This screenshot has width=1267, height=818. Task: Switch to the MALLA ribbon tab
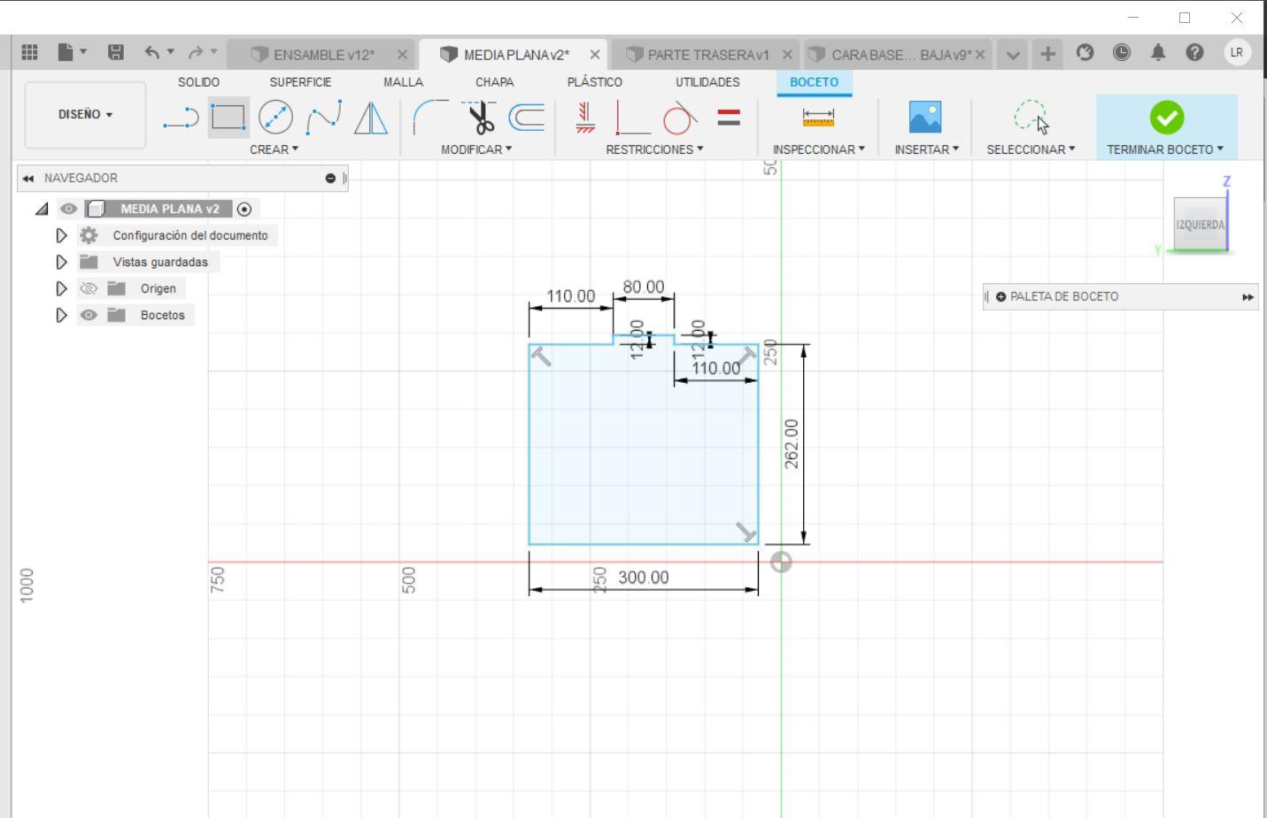[403, 82]
